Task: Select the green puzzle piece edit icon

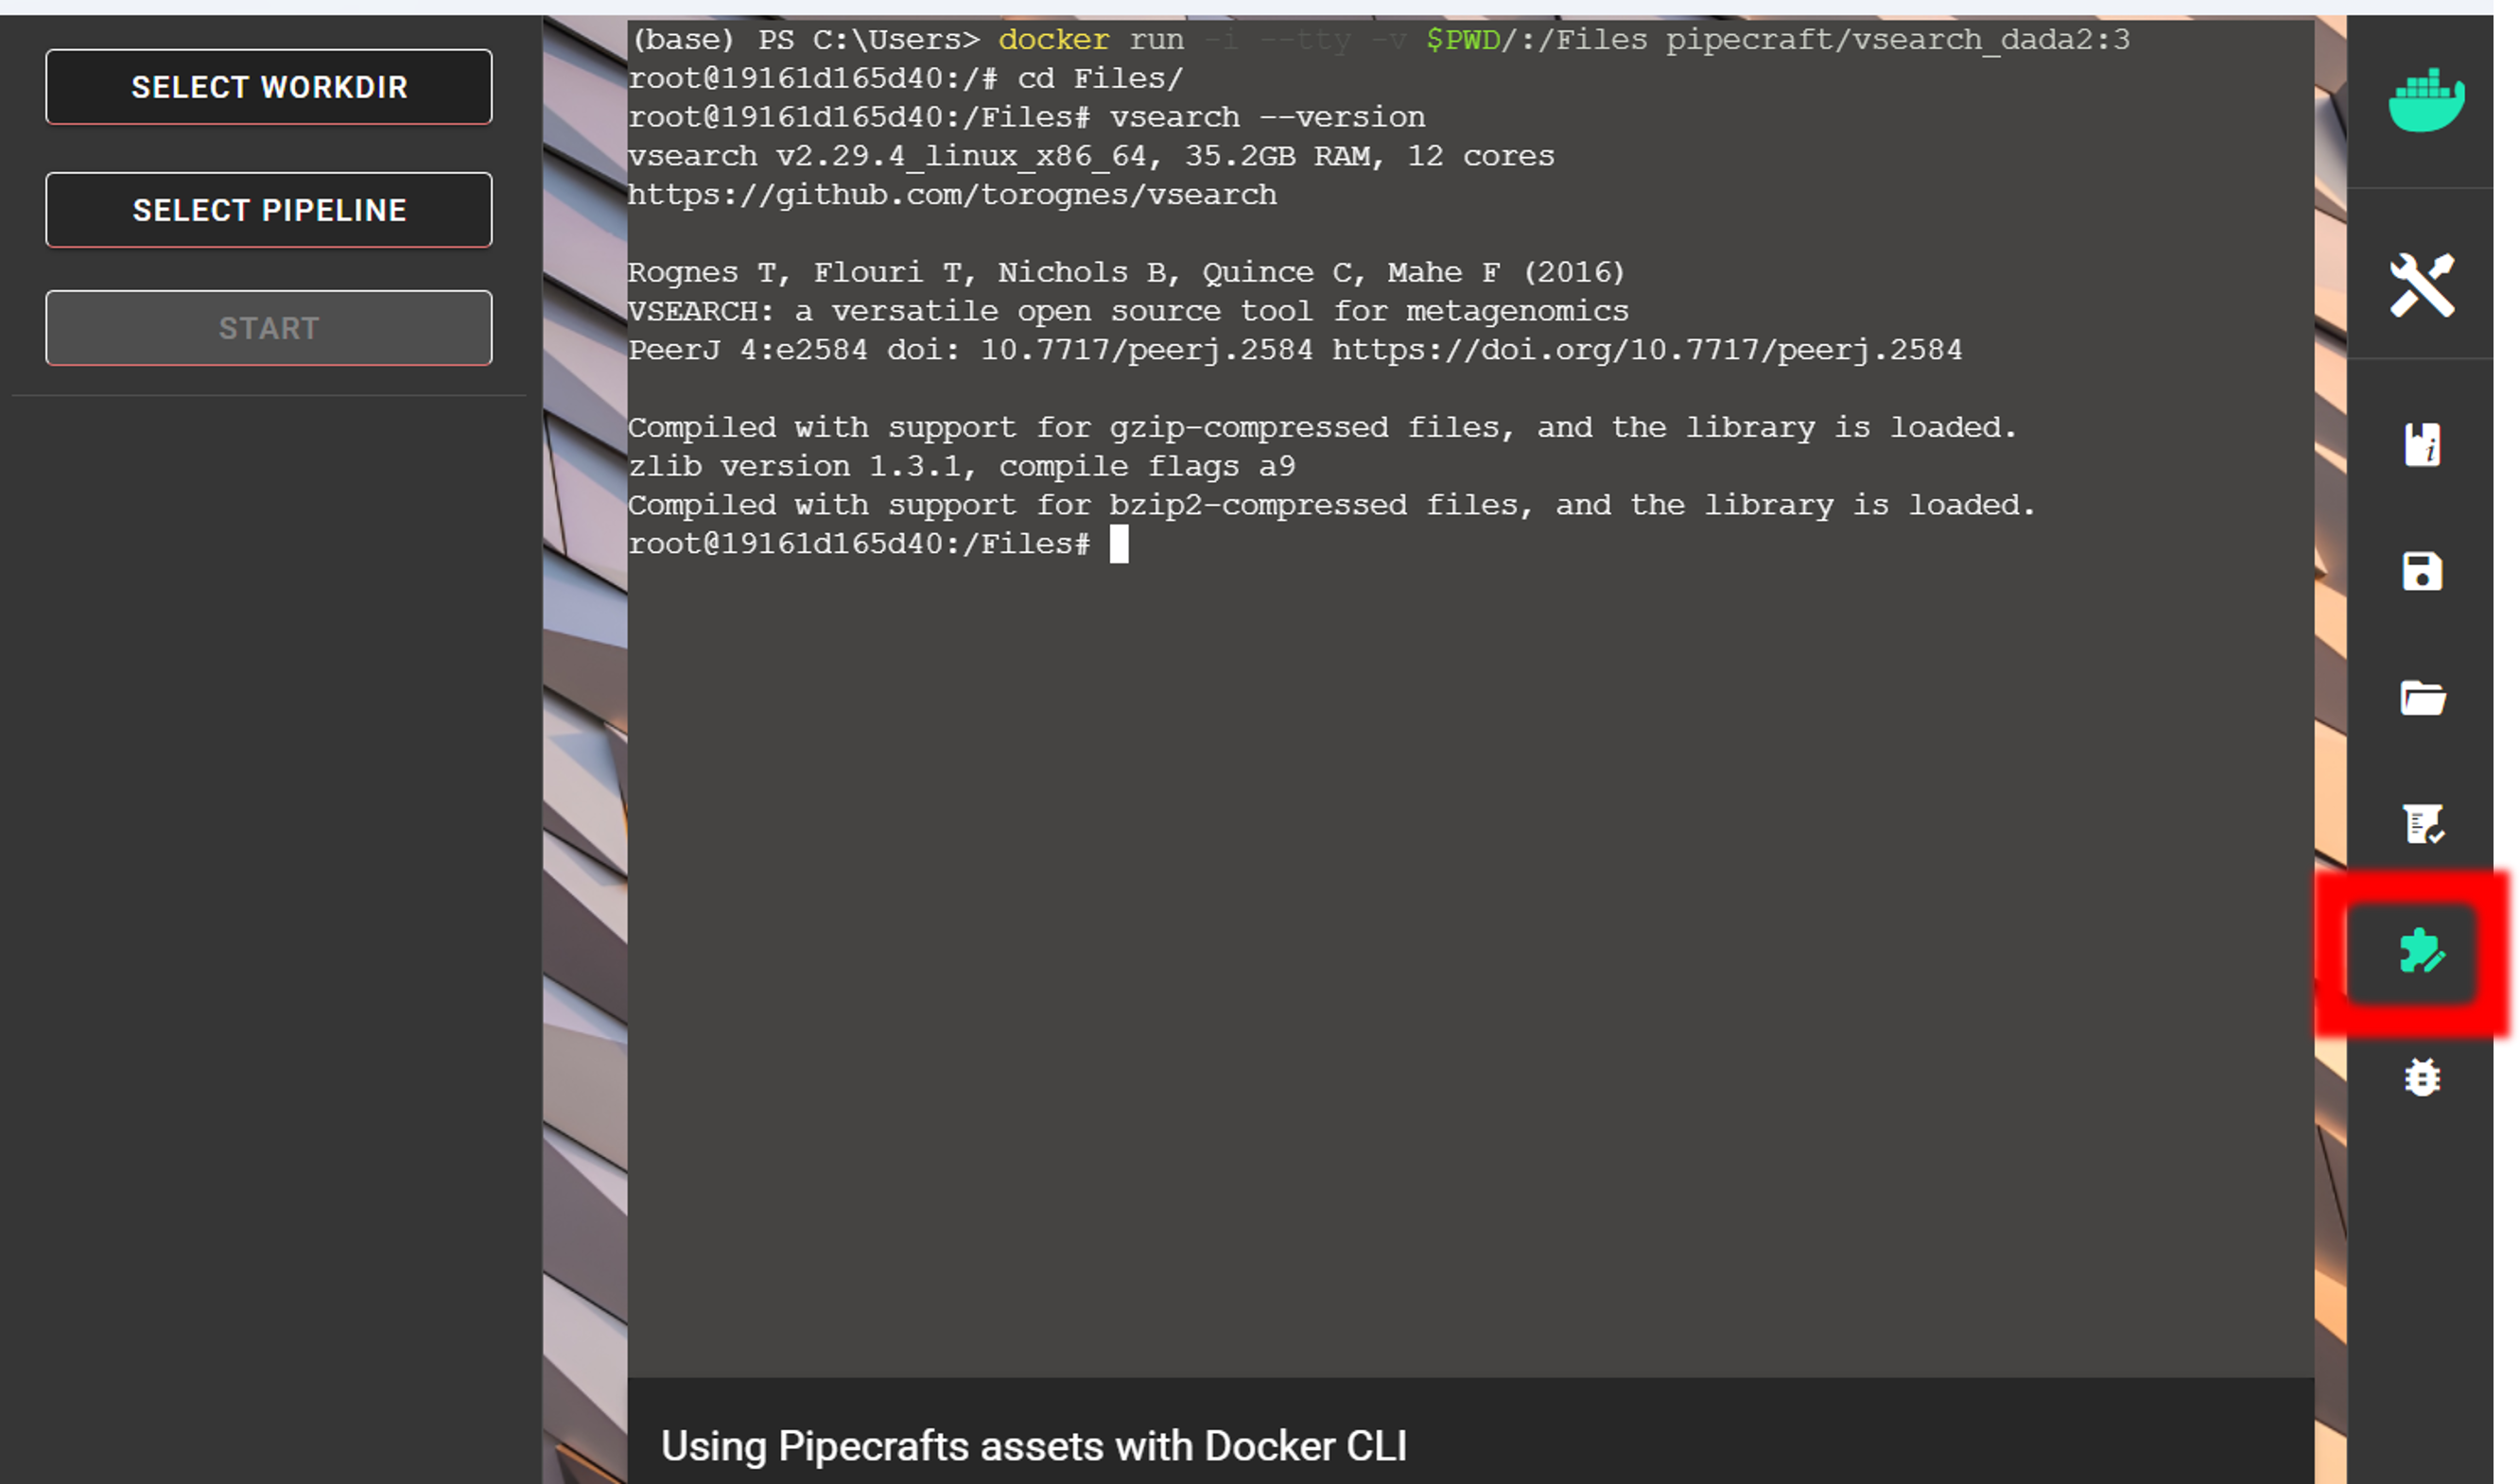Action: tap(2422, 951)
